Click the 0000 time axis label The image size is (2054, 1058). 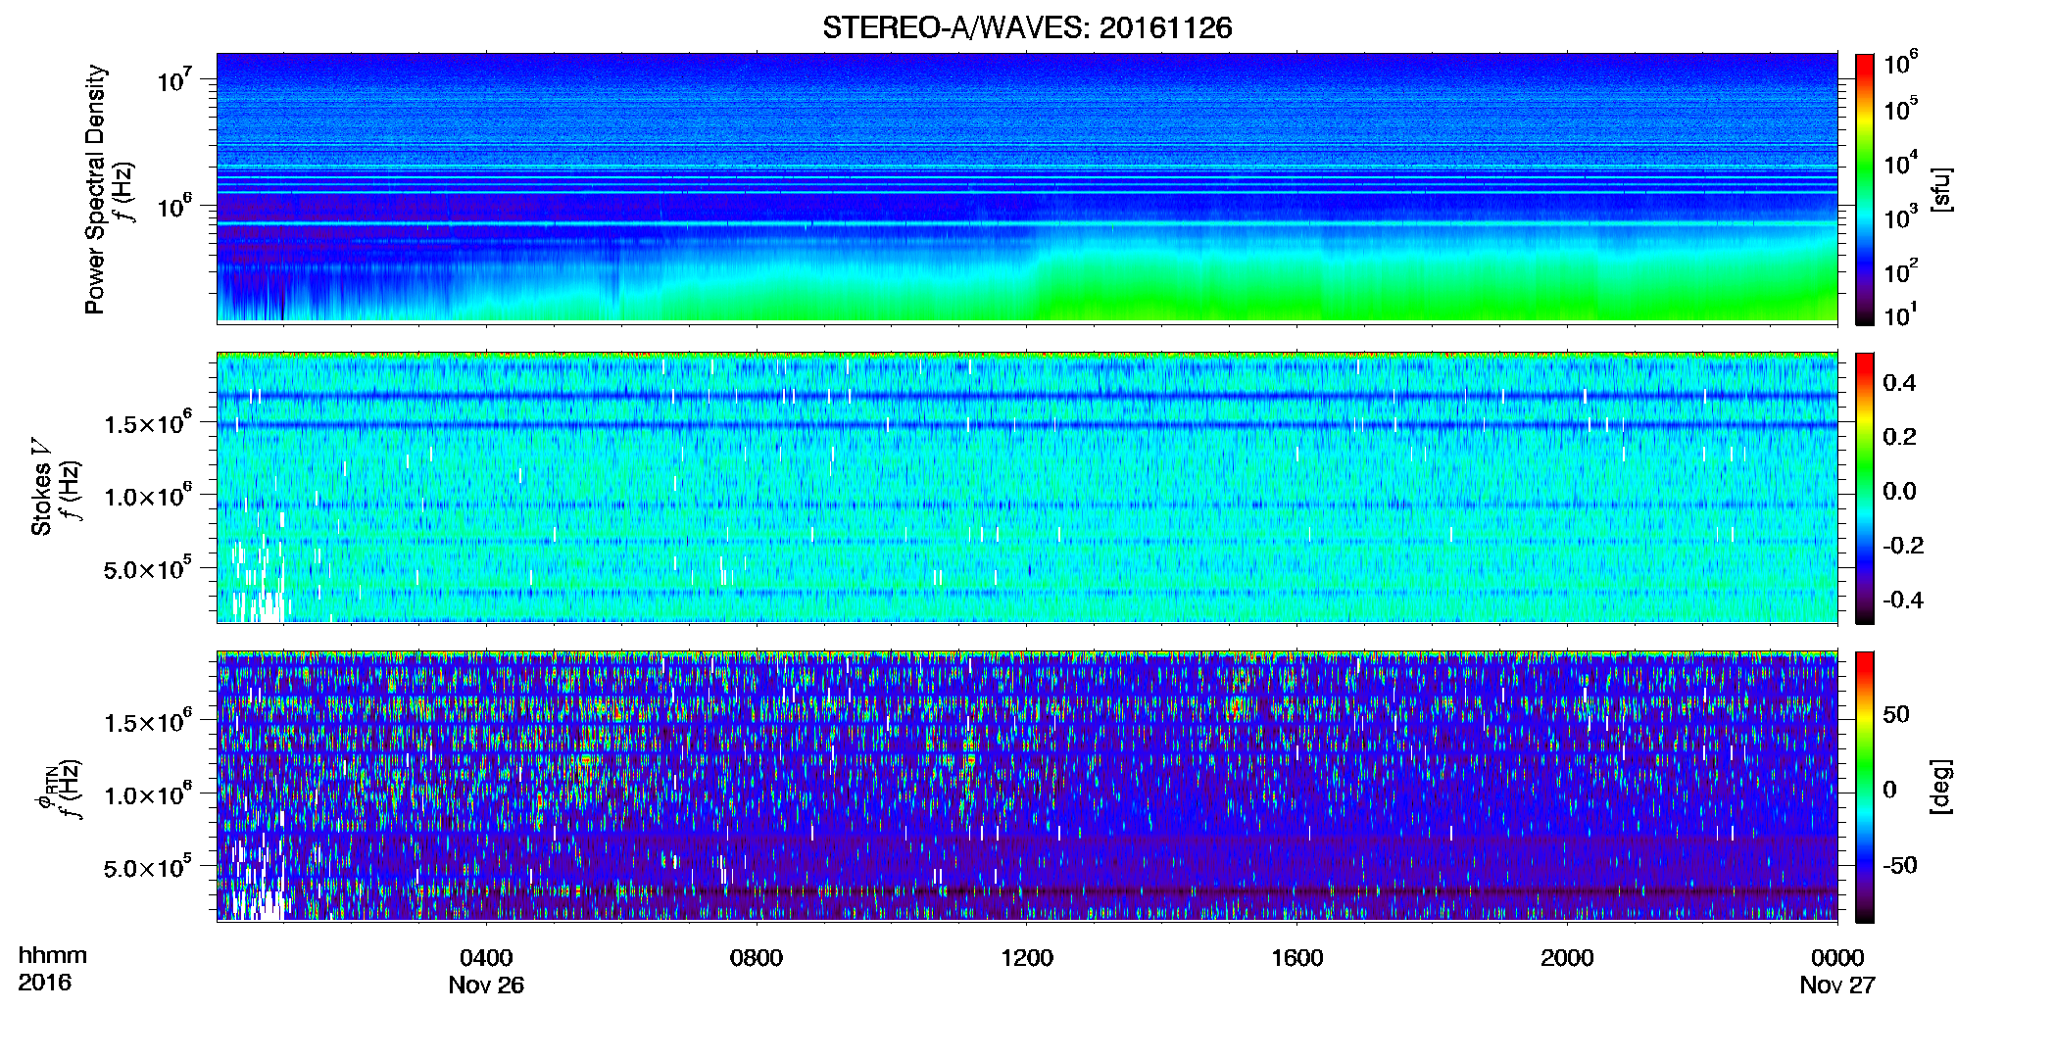[x=1837, y=958]
